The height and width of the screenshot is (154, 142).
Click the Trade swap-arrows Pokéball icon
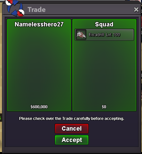click(x=15, y=8)
